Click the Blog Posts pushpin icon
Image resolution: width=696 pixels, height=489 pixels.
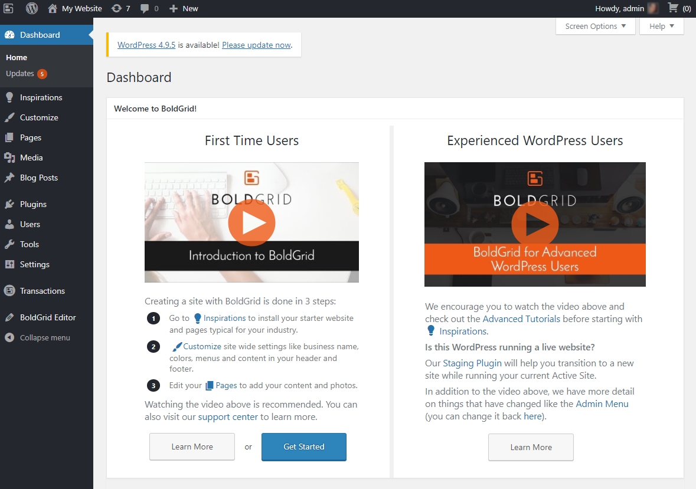tap(9, 178)
